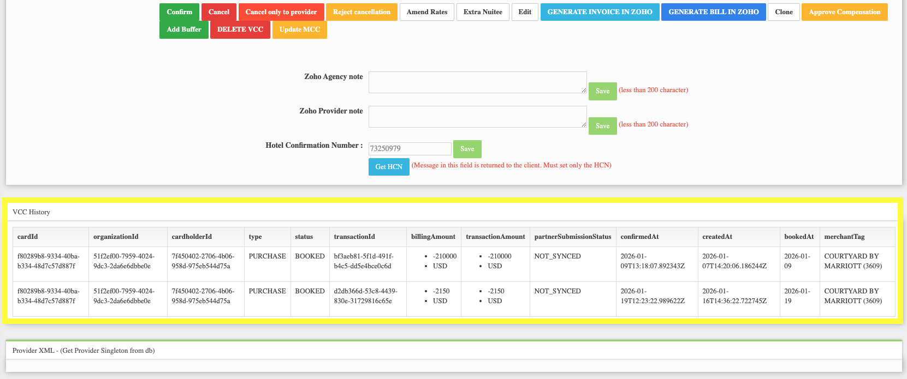The width and height of the screenshot is (907, 379).
Task: Click the red Cancel button
Action: [x=219, y=12]
